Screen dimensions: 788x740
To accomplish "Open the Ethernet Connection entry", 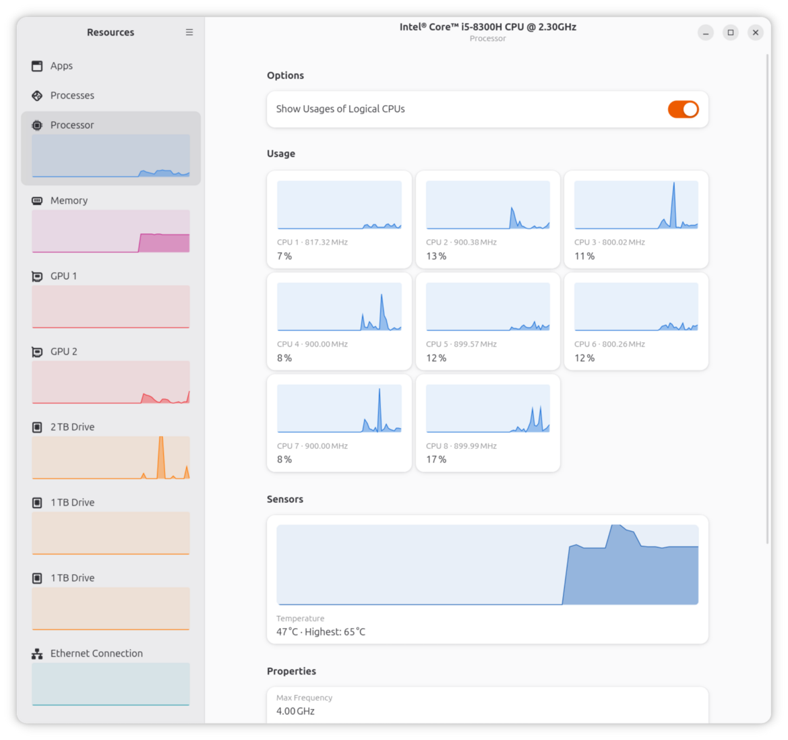I will 111,677.
